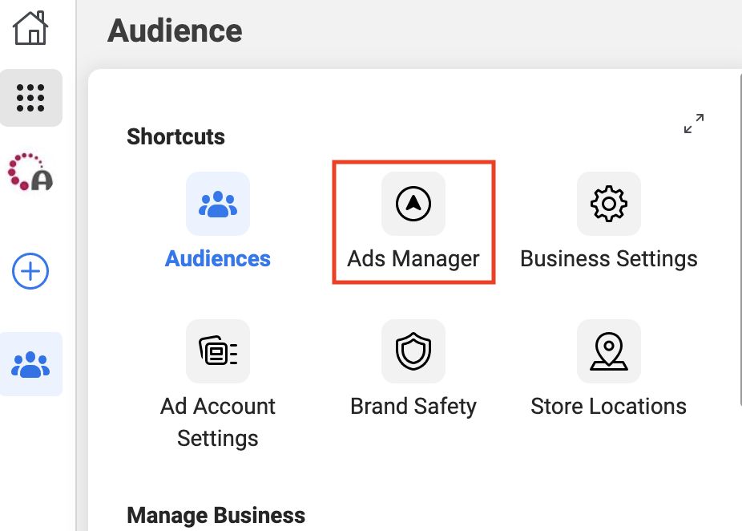
Task: Click the Business Settings text label
Action: click(x=608, y=259)
